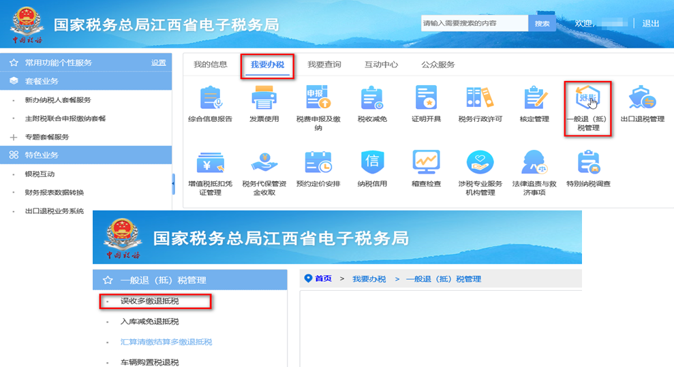Switch to the 我要查询 tab
This screenshot has width=674, height=367.
tap(324, 65)
